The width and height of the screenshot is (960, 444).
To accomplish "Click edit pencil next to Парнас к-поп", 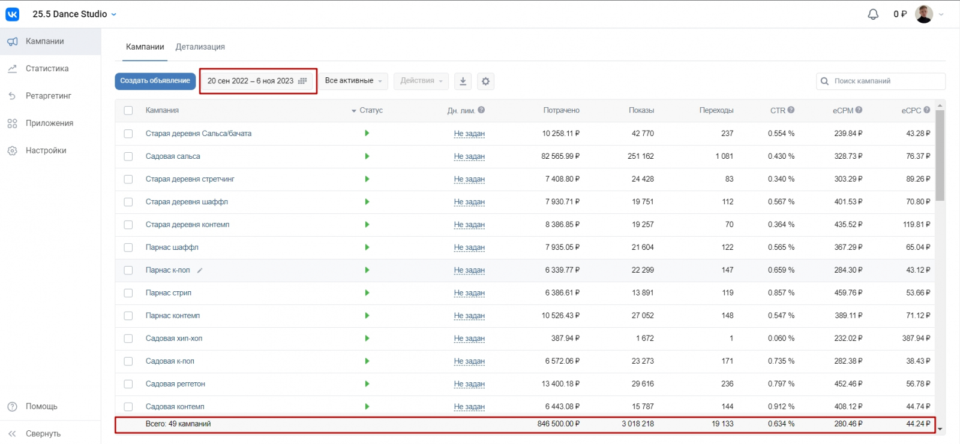I will click(x=200, y=271).
